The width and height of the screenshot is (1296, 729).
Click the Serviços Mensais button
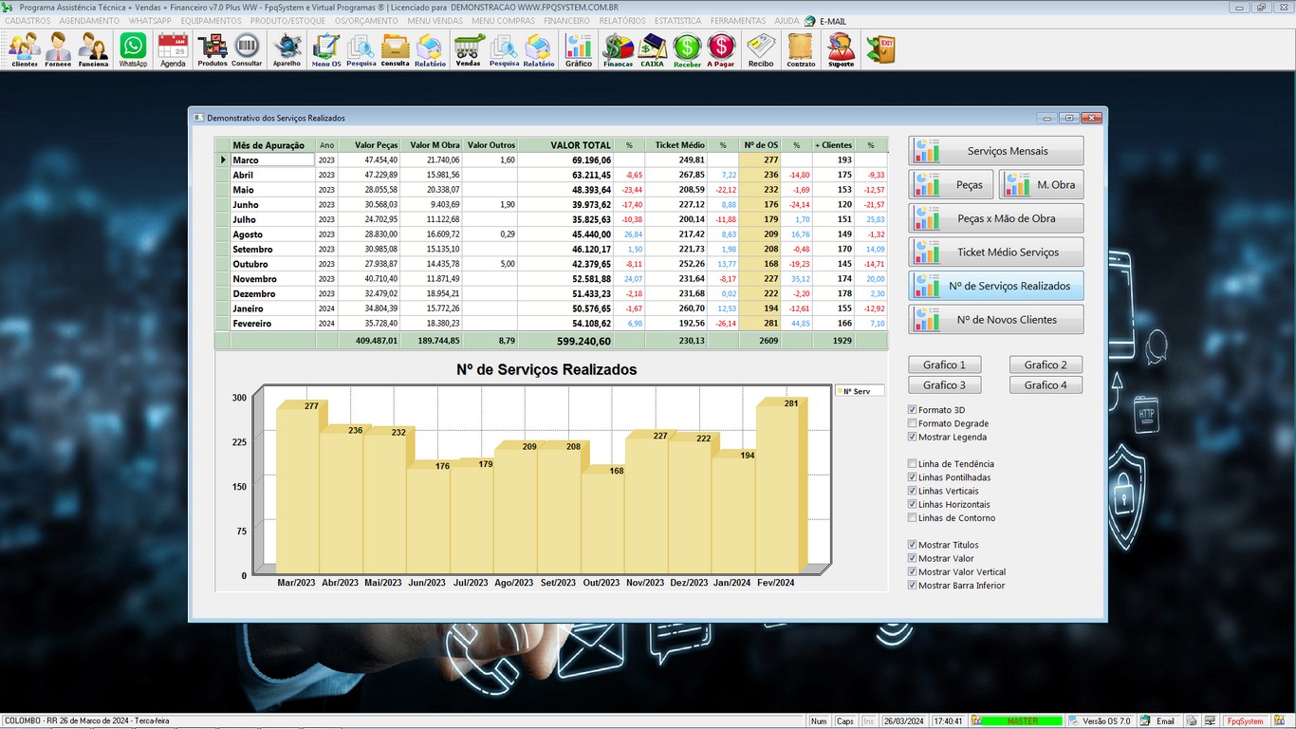coord(995,151)
